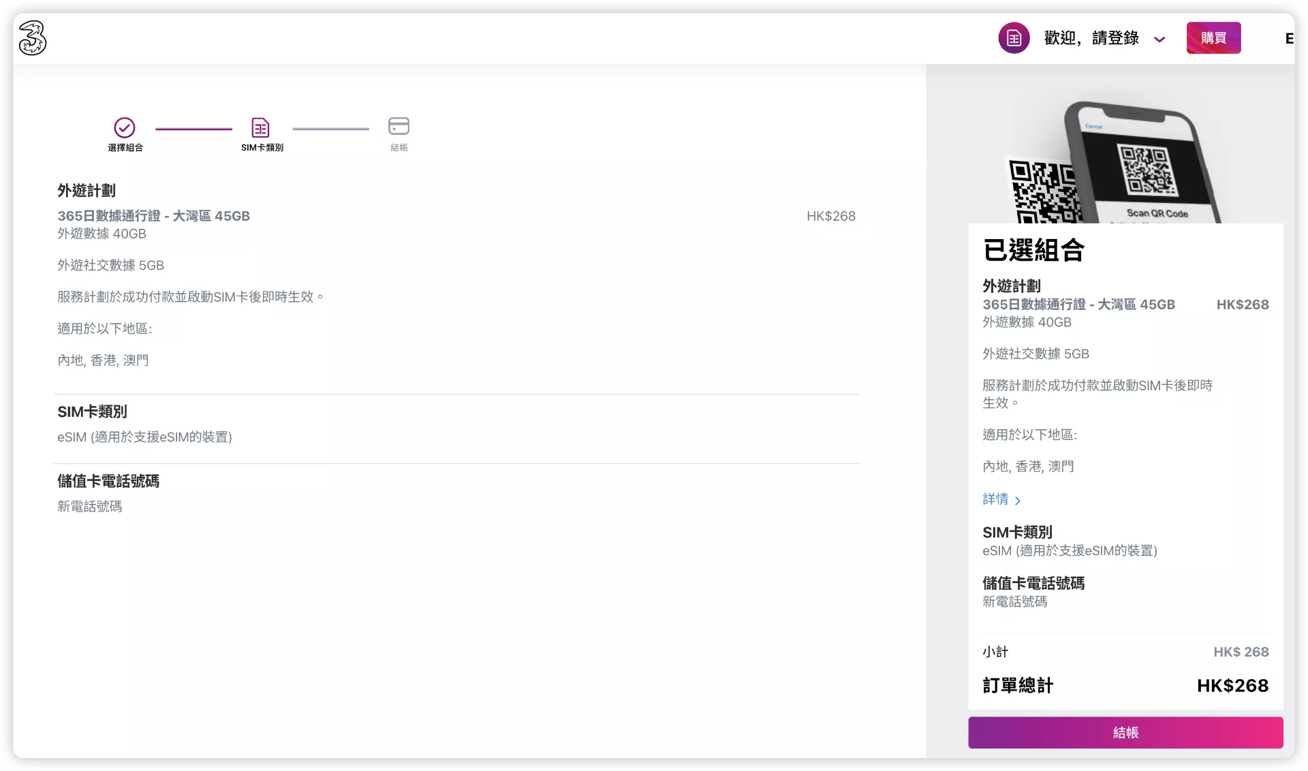Click the HK$268 price in main plan row
Viewport: 1308px width, 771px height.
coord(831,216)
